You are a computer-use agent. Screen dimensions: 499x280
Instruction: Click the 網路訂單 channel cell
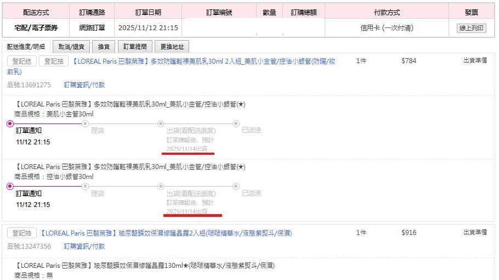[x=92, y=27]
